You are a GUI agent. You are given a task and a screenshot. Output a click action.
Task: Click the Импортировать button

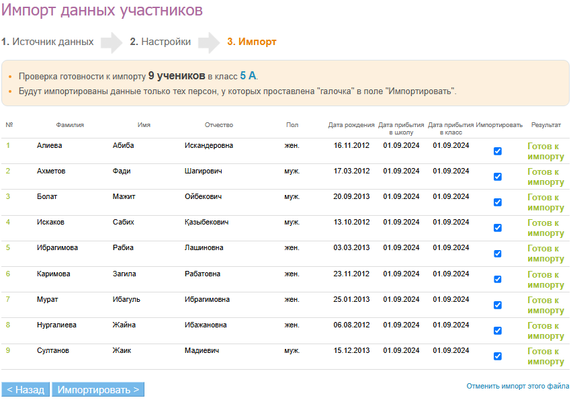tap(98, 390)
